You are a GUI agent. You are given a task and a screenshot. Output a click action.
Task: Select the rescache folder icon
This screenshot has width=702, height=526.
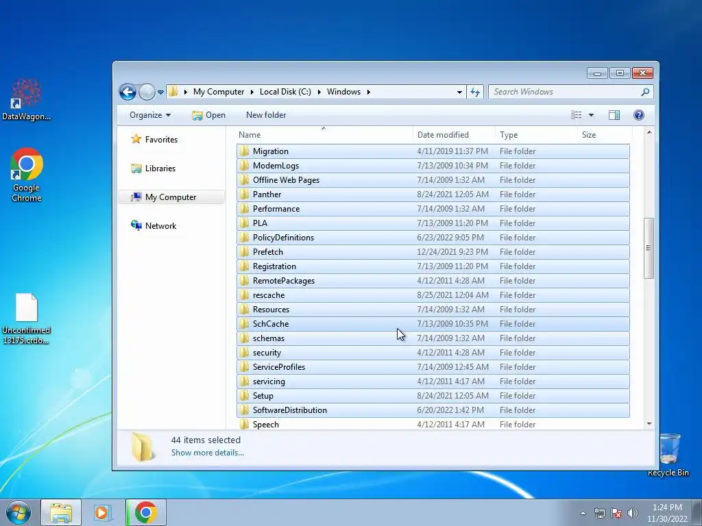pyautogui.click(x=244, y=295)
